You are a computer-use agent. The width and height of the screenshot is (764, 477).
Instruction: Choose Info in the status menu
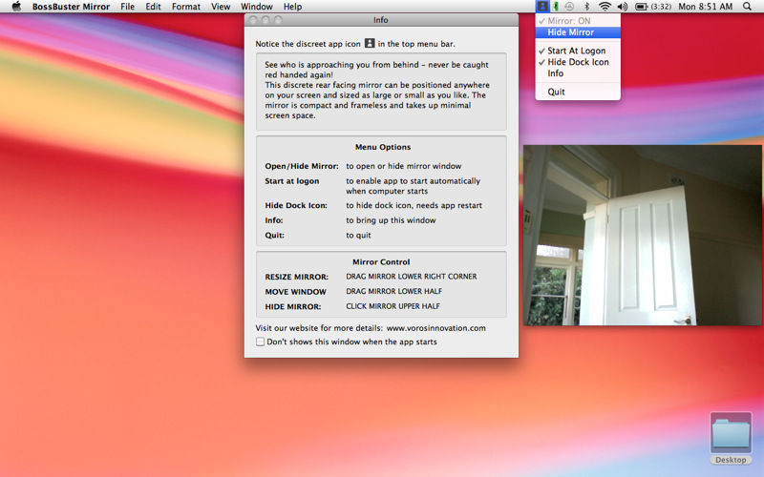(578, 73)
